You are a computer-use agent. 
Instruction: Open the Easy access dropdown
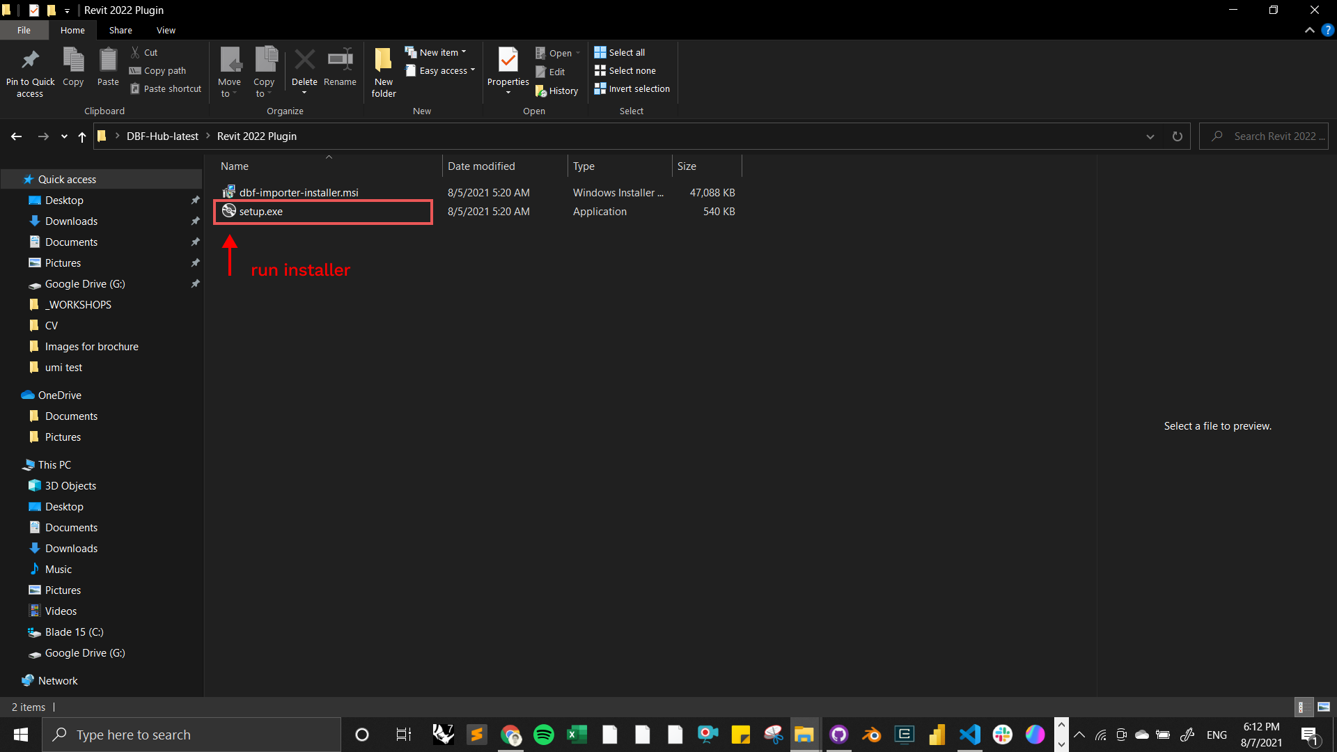(441, 70)
